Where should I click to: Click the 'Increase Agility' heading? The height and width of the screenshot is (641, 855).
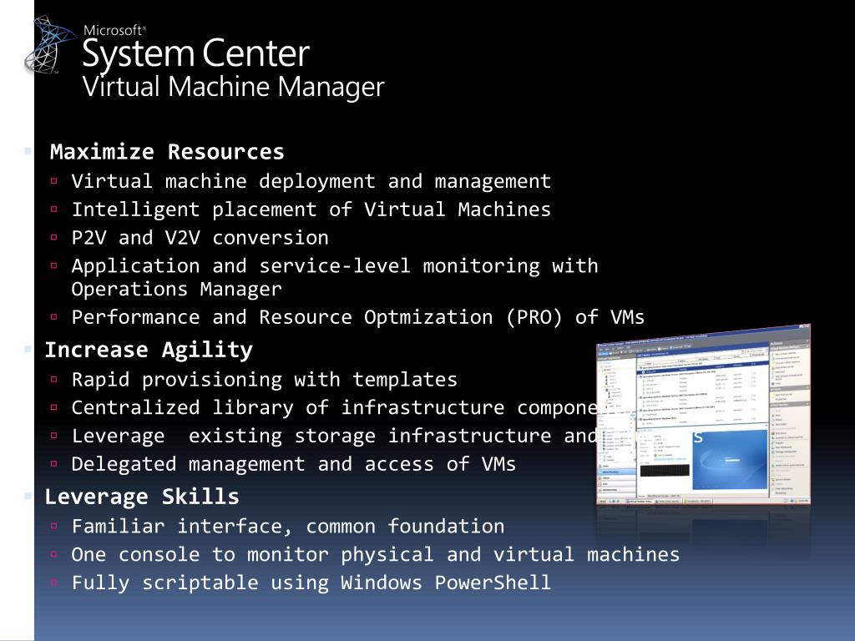pos(149,350)
